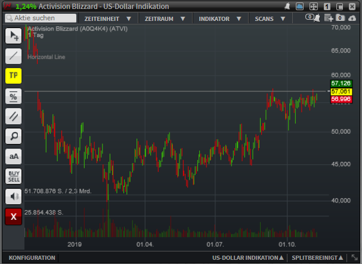
Task: Toggle the speaker sound tool
Action: [x=13, y=197]
